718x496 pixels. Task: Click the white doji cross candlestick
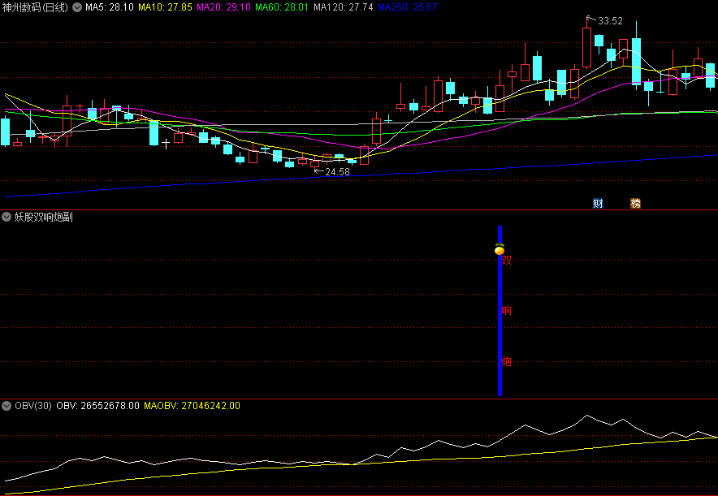166,144
